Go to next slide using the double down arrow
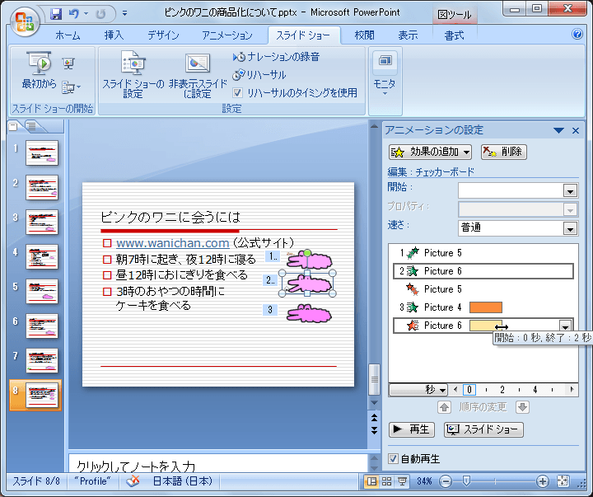This screenshot has height=497, width=593. point(374,430)
